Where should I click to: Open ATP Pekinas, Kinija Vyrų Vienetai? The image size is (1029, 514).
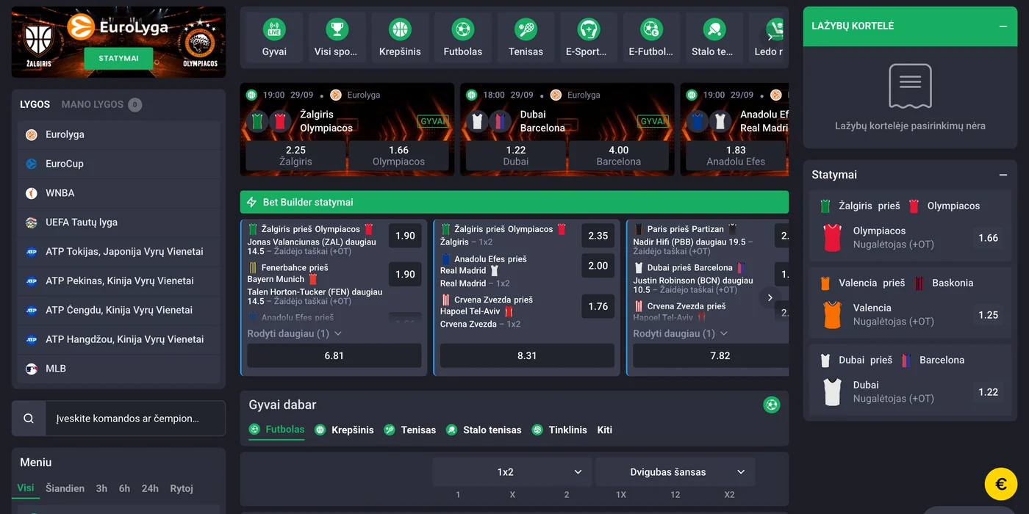(x=119, y=281)
